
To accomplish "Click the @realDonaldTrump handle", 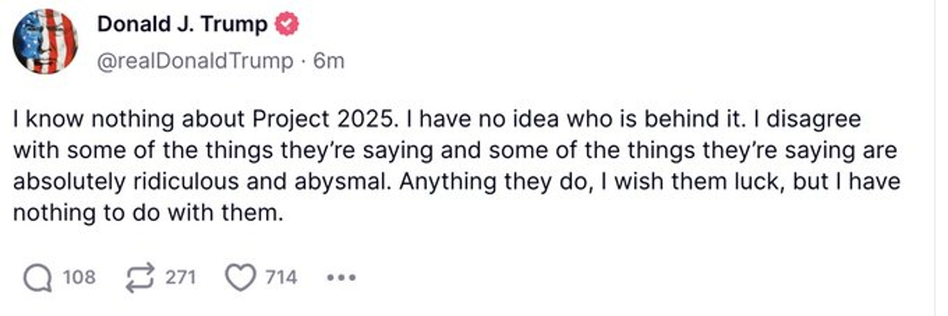I will 195,61.
